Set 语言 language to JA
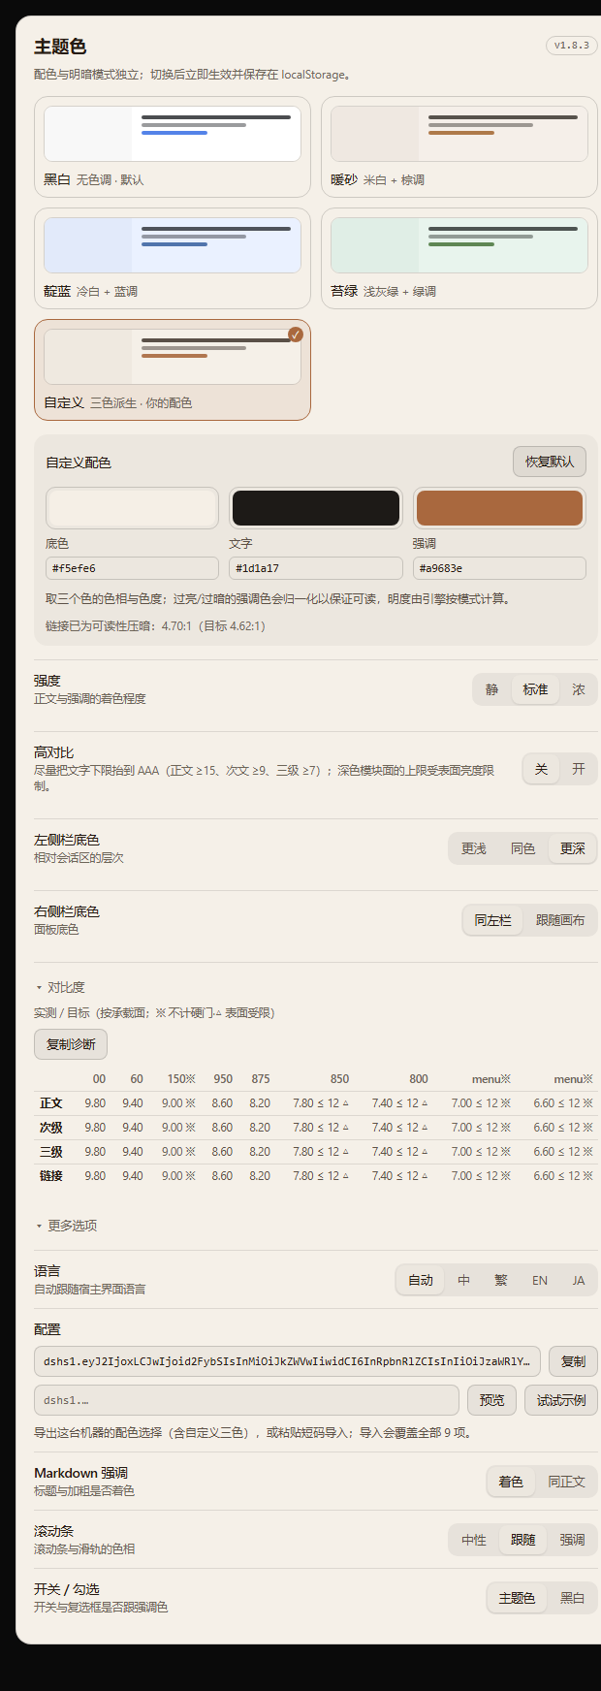 [579, 1280]
